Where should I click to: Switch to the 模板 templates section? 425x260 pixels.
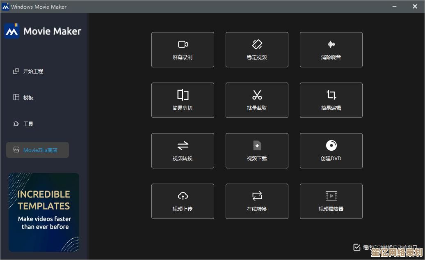pos(23,97)
